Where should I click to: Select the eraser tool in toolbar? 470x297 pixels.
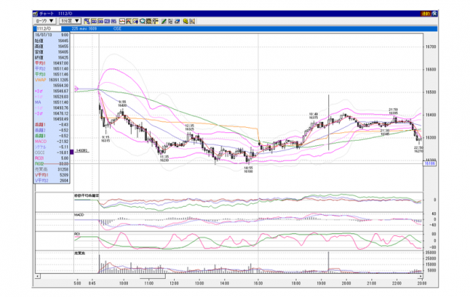[177, 21]
